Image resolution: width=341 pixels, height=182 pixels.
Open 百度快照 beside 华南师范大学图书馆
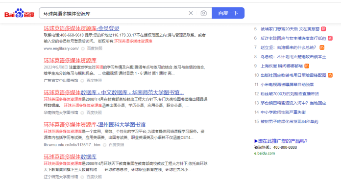(94, 113)
